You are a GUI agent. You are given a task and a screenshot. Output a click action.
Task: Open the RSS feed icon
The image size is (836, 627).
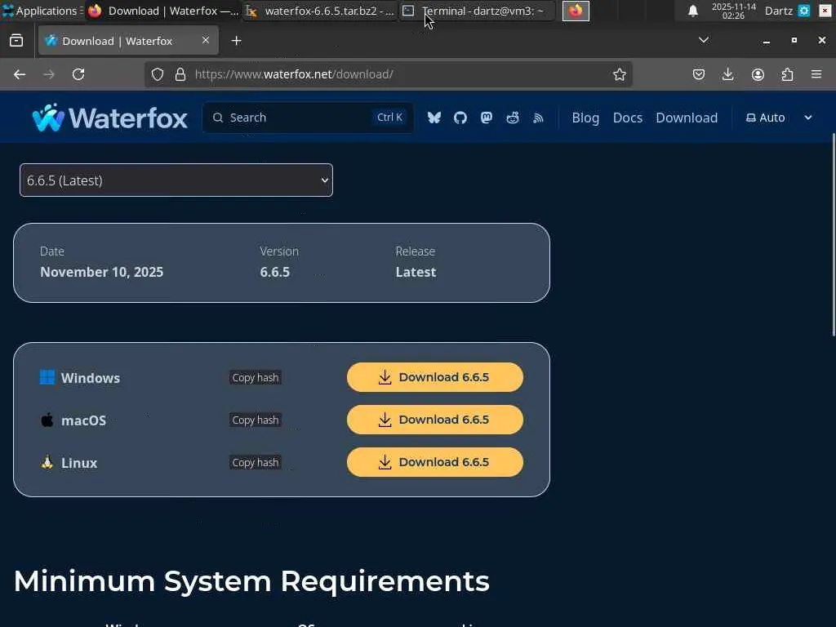[x=539, y=118]
